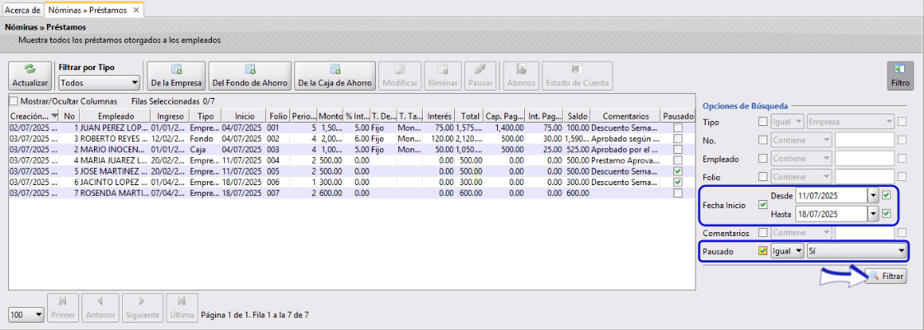Open the Pausado Igual operator dropdown

787,251
